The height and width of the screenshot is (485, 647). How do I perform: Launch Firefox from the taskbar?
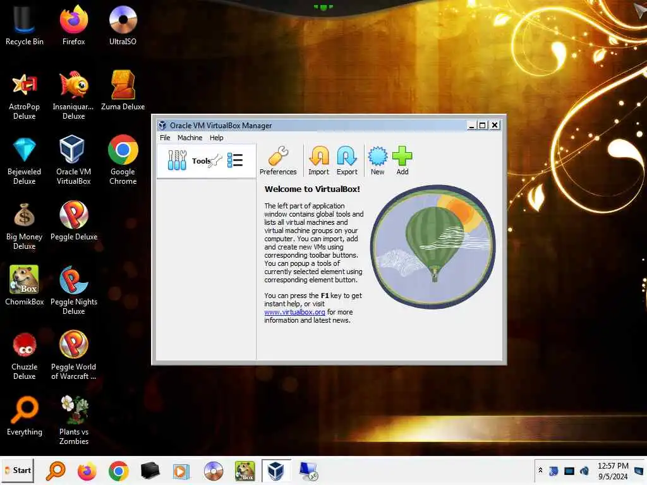coord(87,471)
